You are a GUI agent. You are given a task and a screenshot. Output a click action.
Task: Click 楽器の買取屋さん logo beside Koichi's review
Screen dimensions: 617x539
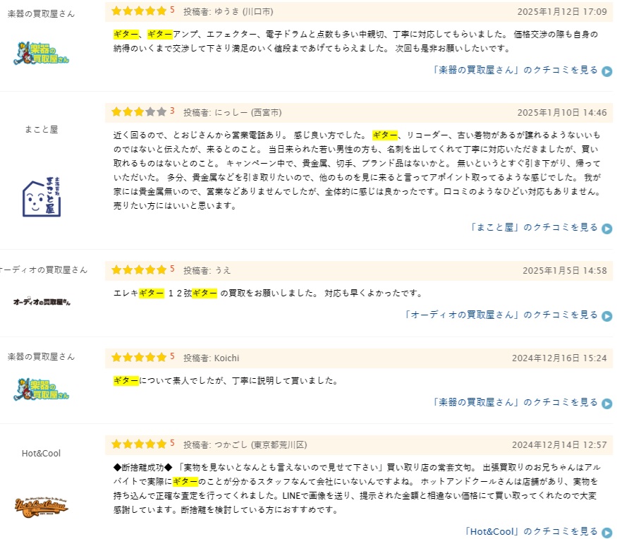pos(42,389)
